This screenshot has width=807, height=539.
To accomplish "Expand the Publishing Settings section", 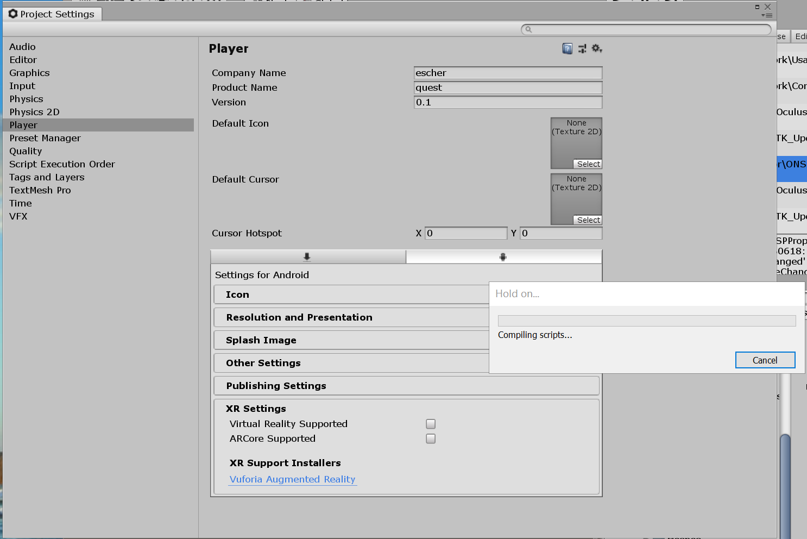I will (x=407, y=386).
